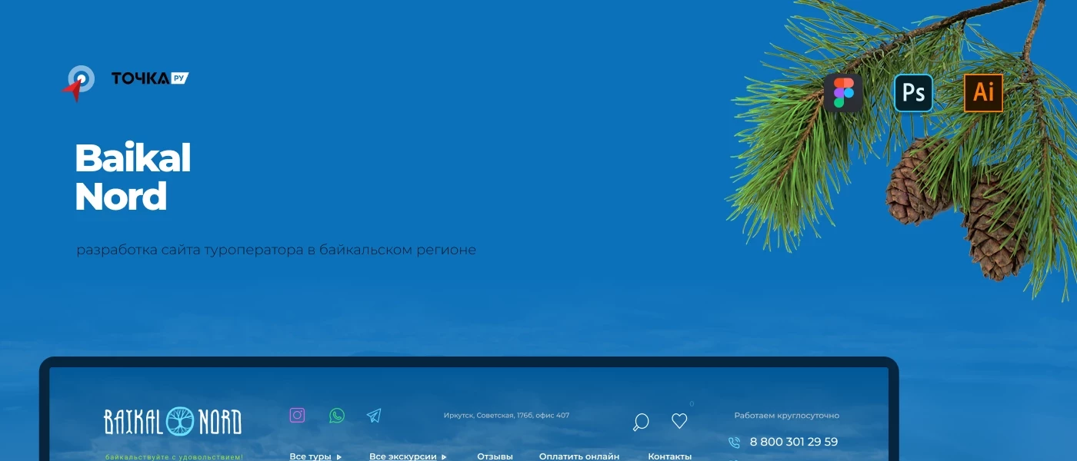
Task: Click the Figma app icon
Action: point(843,93)
